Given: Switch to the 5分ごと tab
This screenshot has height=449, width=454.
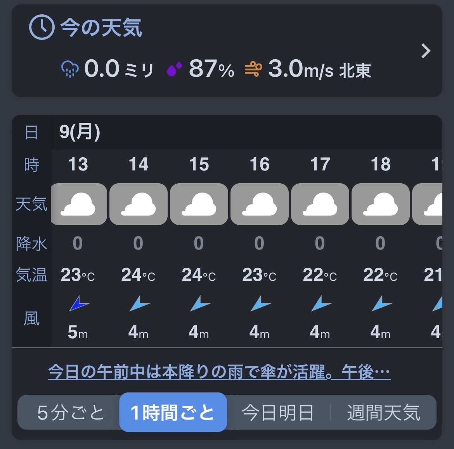Looking at the screenshot, I should point(70,412).
